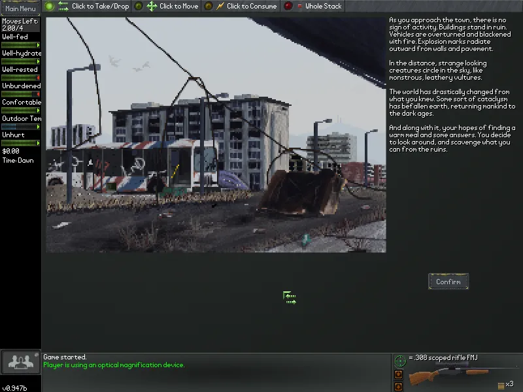Click the Well-rested condition bar
Viewport: 523px width, 392px height.
[x=20, y=78]
